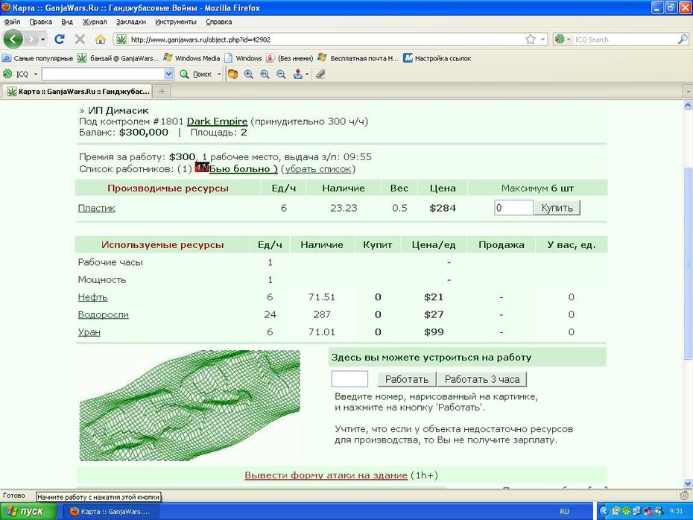Click the ICQ toolbar zoom-out magnifier icon
This screenshot has width=693, height=520.
coord(281,74)
